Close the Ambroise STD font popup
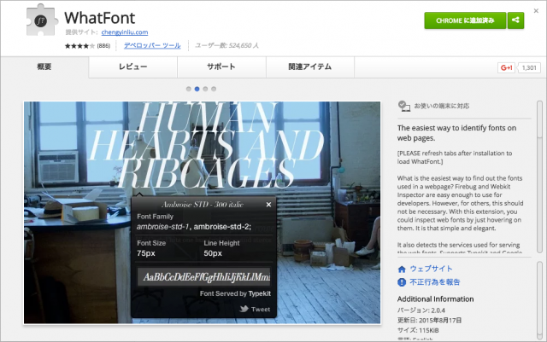 [x=268, y=205]
